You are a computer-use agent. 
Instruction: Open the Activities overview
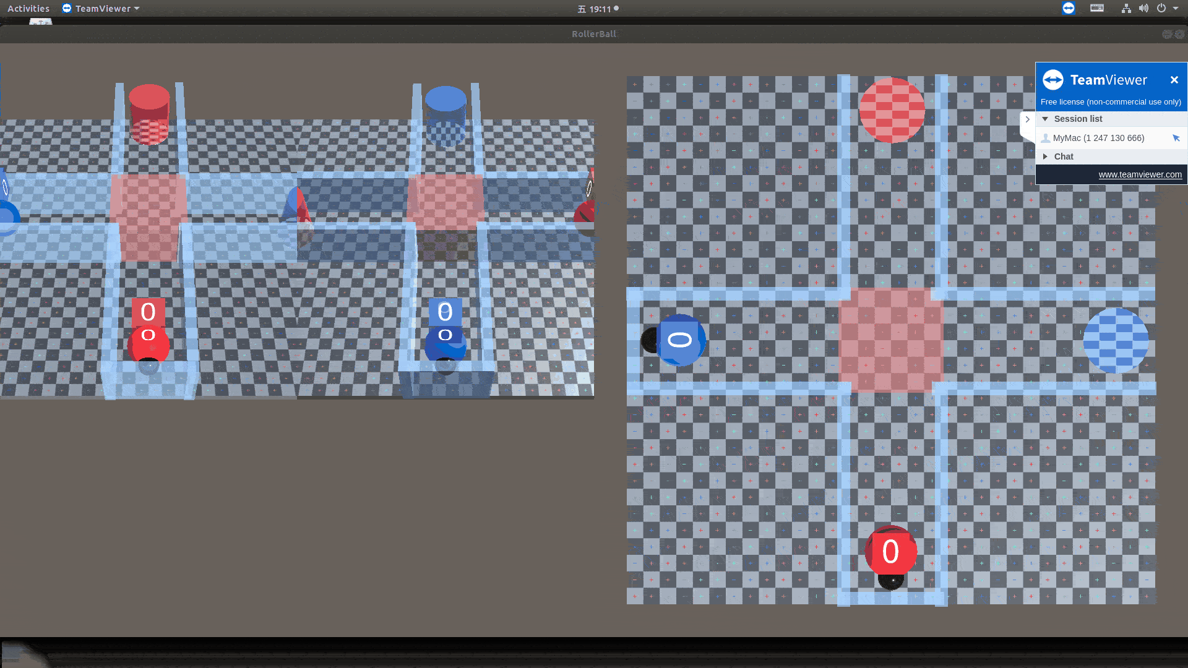pos(28,9)
